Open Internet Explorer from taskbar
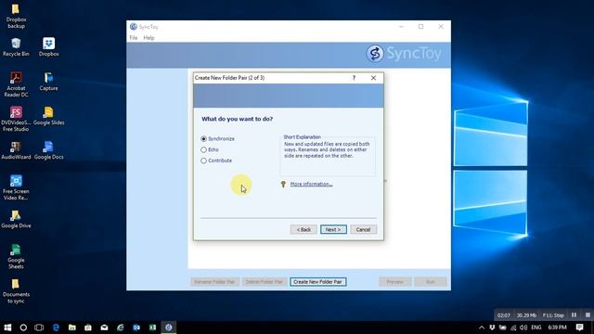This screenshot has width=594, height=334. [121, 328]
